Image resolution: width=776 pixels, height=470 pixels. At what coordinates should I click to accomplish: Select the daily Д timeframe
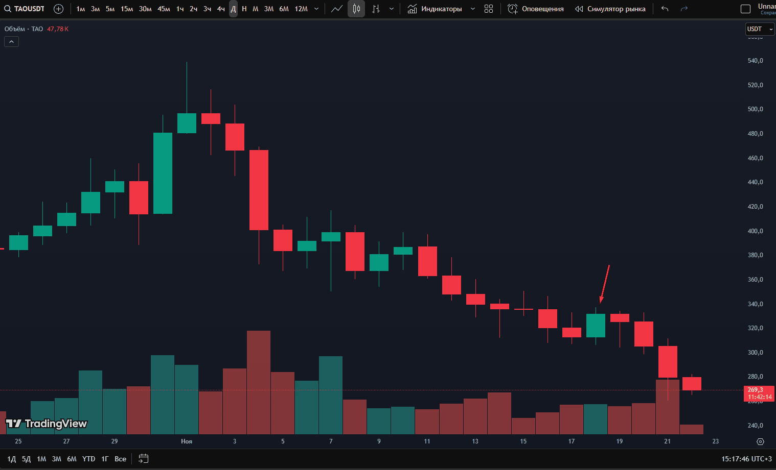233,9
